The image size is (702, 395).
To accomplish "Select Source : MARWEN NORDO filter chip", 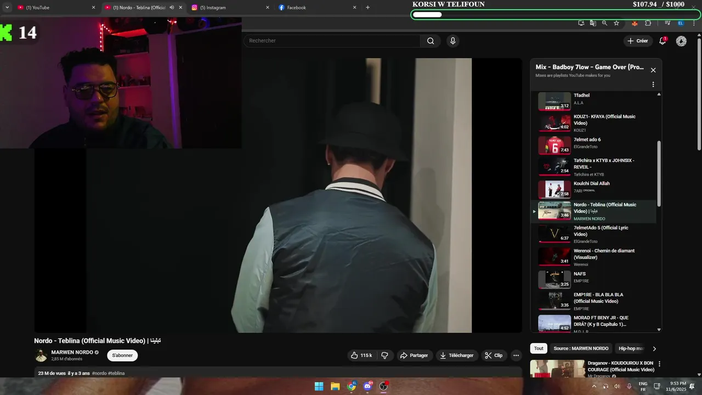I will click(x=581, y=348).
